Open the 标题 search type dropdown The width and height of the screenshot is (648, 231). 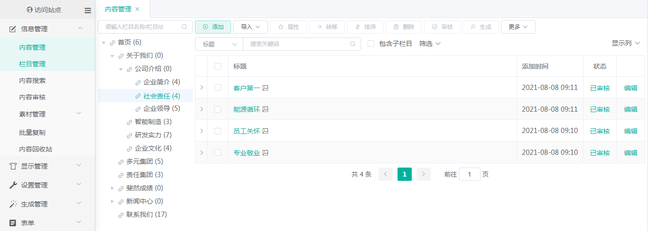pos(219,44)
